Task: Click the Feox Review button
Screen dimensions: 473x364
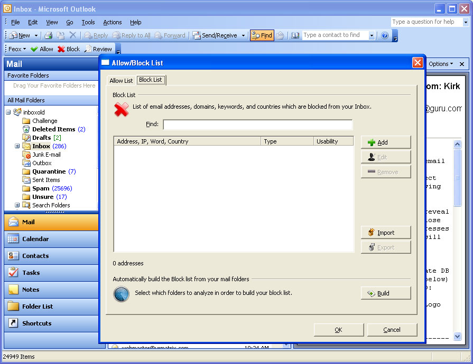Action: coord(98,49)
